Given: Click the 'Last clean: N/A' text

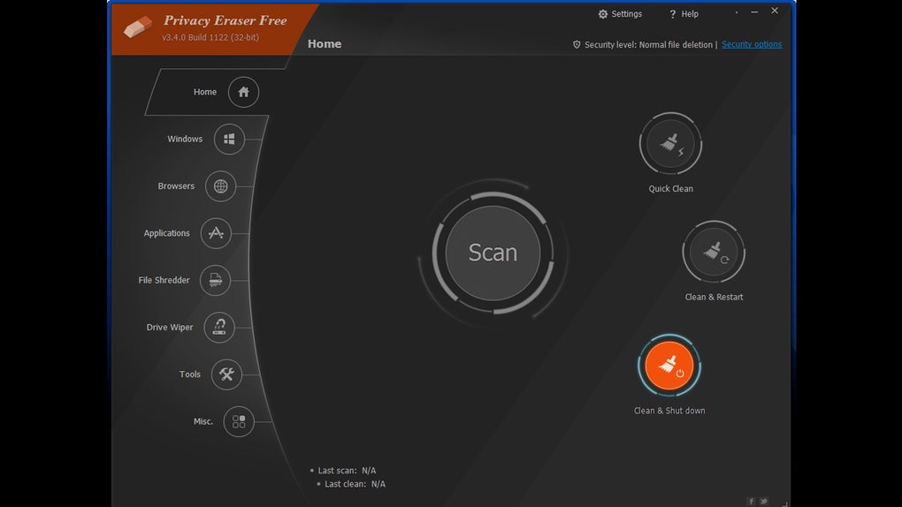Looking at the screenshot, I should tap(355, 484).
